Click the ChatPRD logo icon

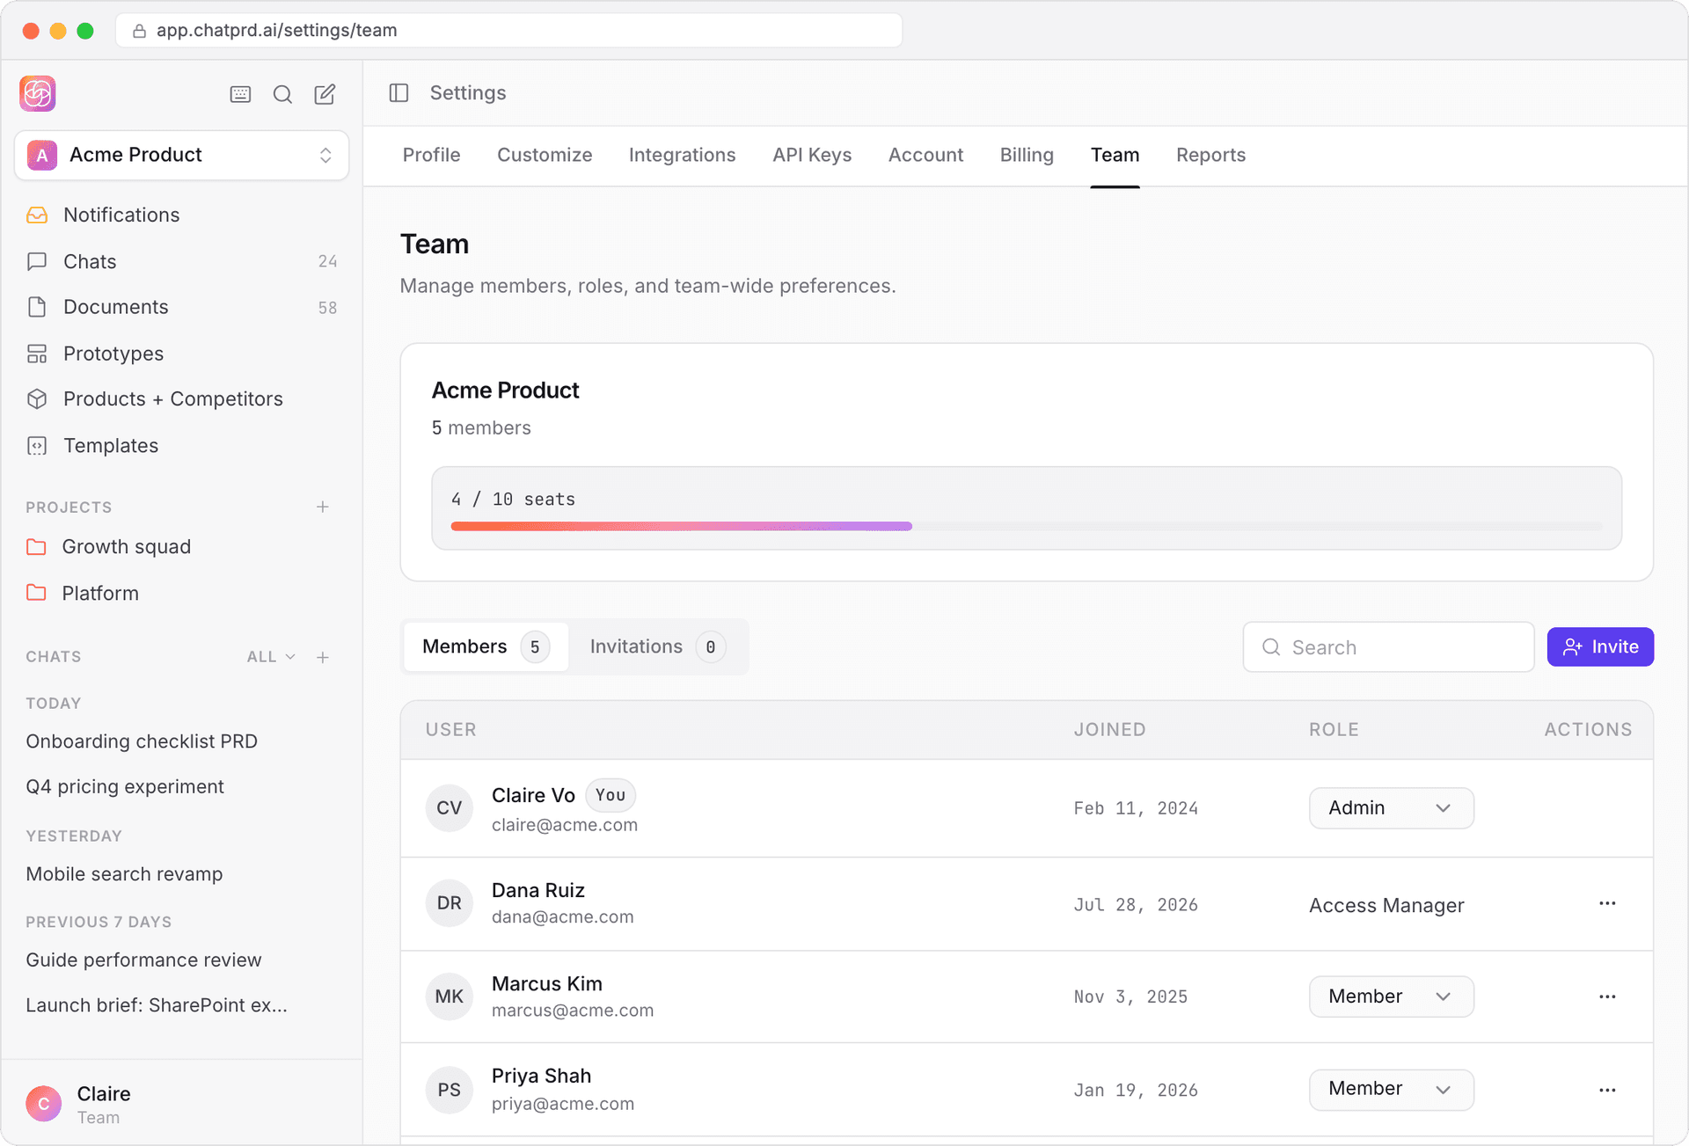coord(38,93)
